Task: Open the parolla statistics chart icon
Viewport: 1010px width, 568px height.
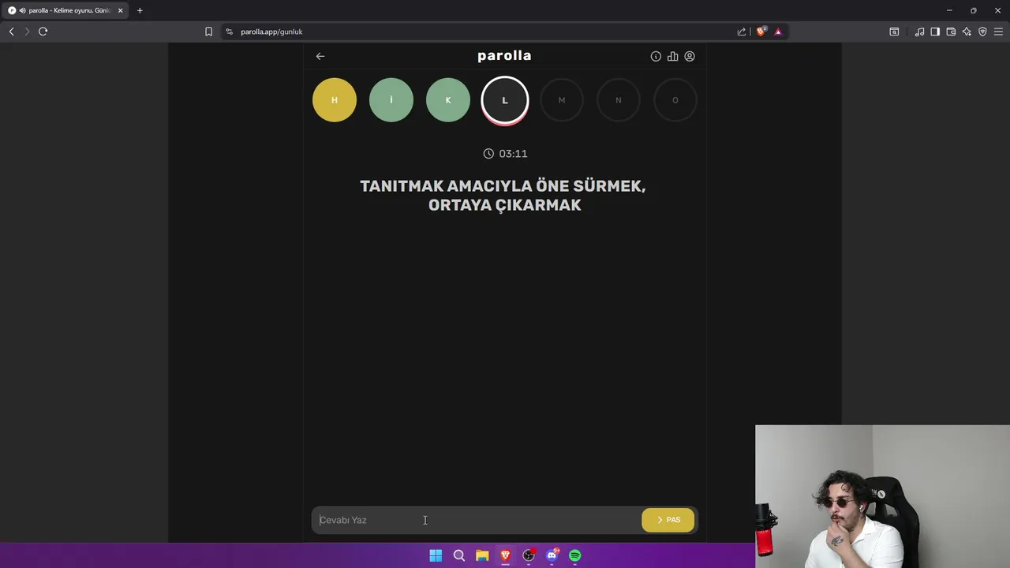Action: [x=672, y=56]
